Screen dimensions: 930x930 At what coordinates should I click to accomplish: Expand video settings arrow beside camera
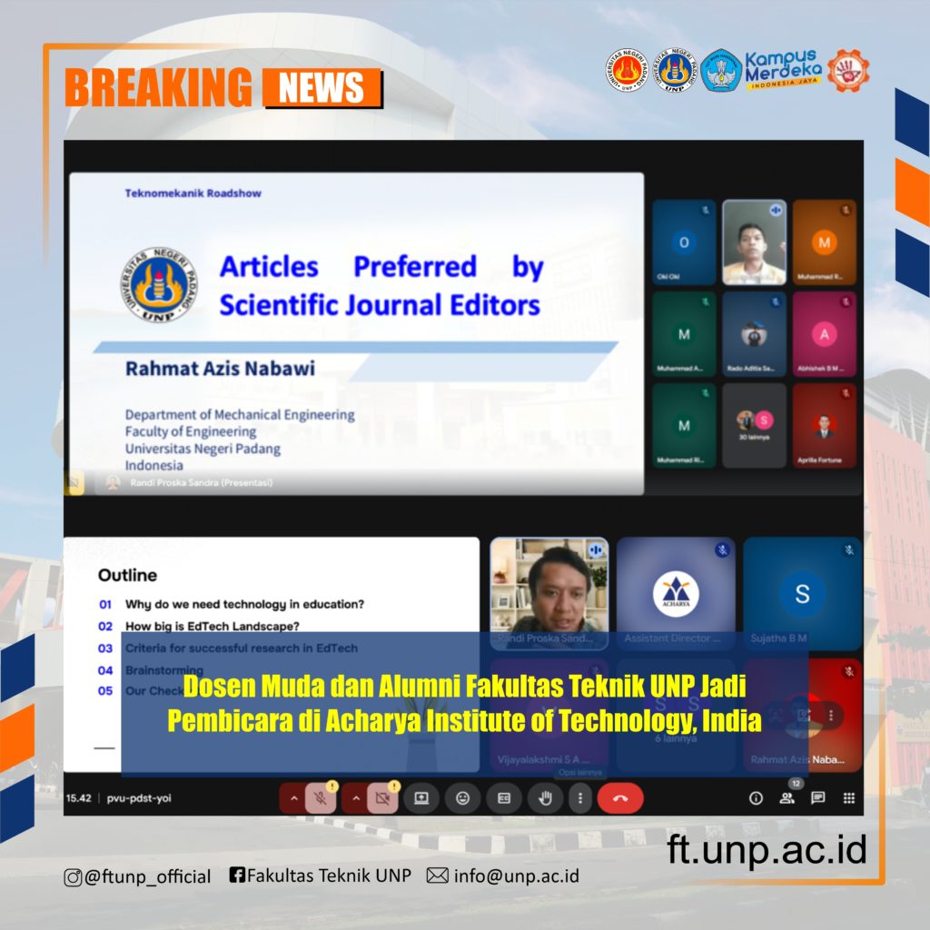coord(355,798)
